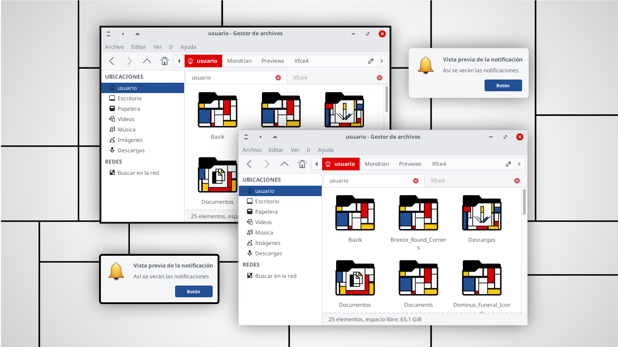Screen dimensions: 618x347
Task: Click vertical scrollbar in rear window file view
Action: [387, 99]
